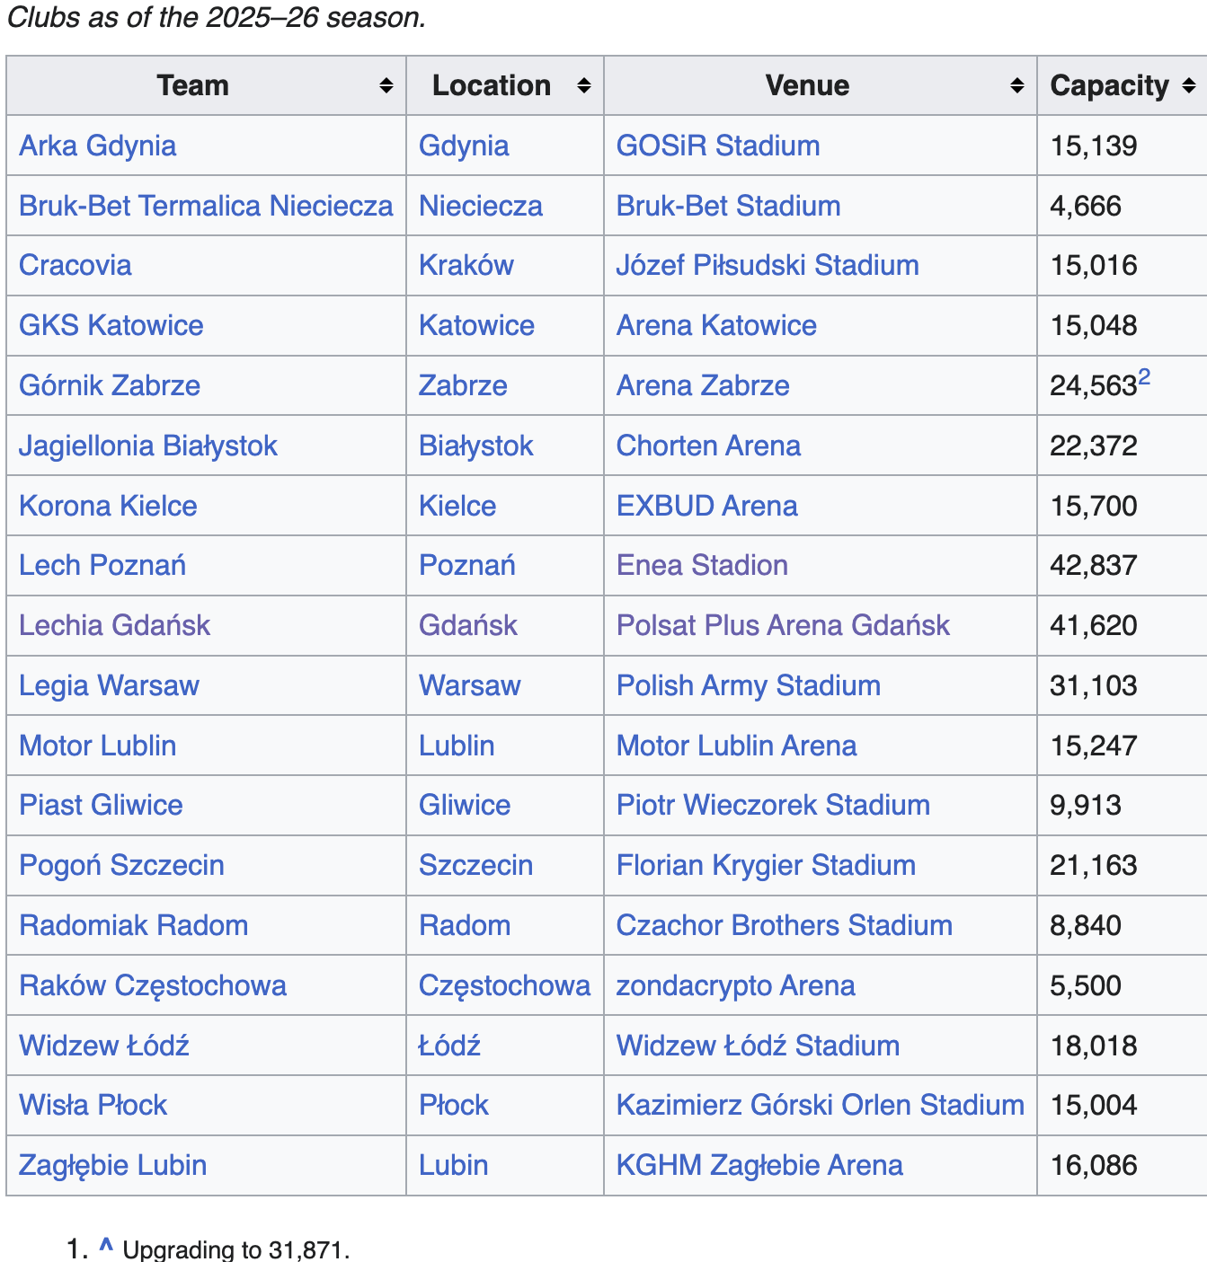Image resolution: width=1207 pixels, height=1262 pixels.
Task: Click footnote 2 superscript beside 24,563
Action: tap(1144, 377)
